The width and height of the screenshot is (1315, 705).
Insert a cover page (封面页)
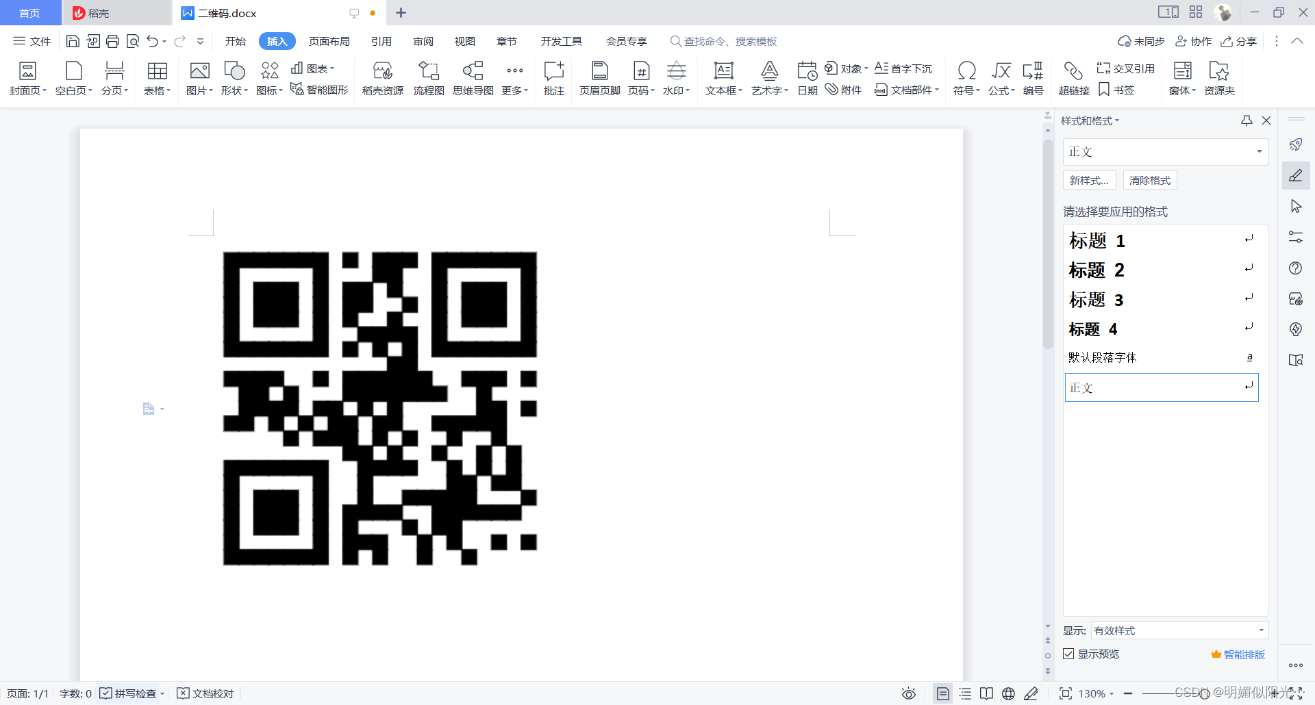[27, 79]
